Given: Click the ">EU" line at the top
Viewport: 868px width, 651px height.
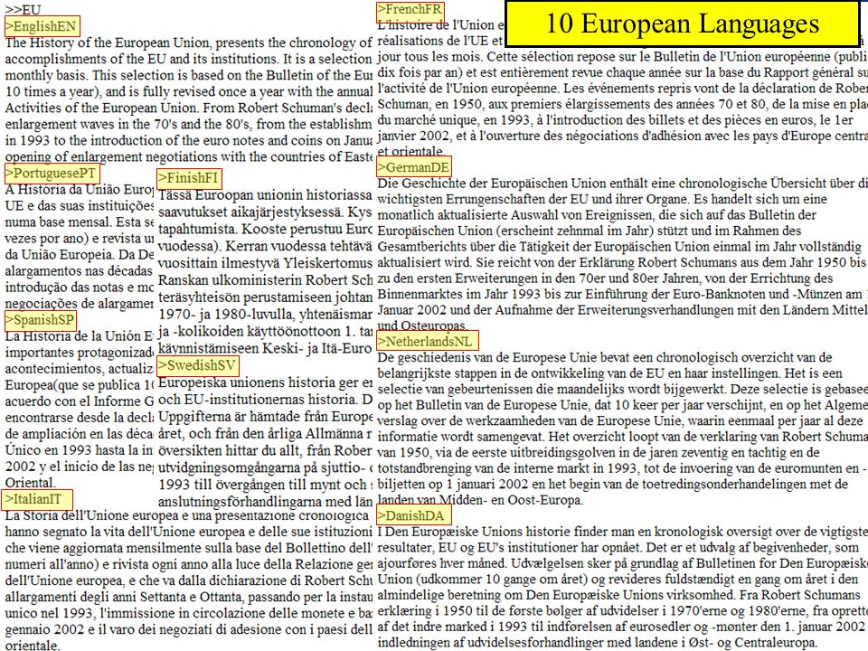Looking at the screenshot, I should 23,9.
